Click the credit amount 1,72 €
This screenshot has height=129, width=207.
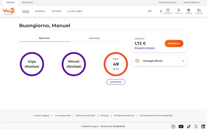pyautogui.click(x=140, y=43)
